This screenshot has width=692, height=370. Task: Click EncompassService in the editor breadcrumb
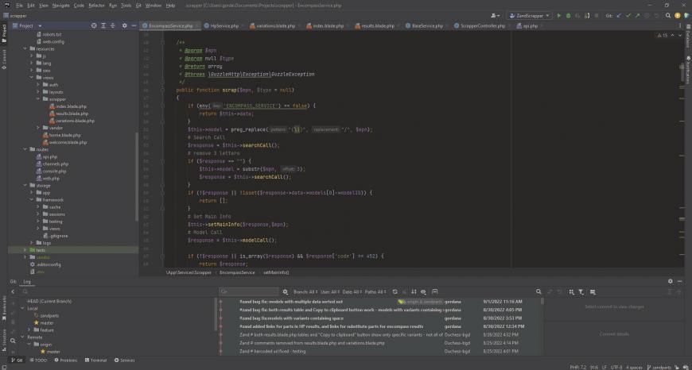point(237,272)
